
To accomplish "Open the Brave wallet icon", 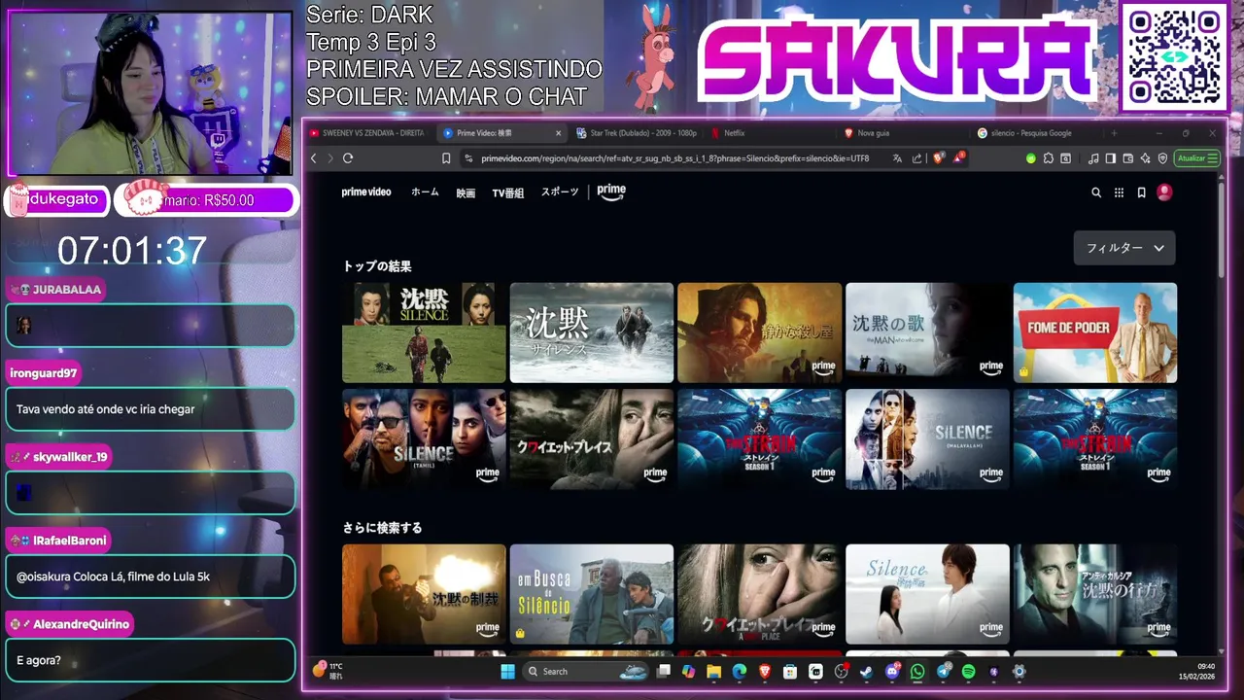I will [1128, 158].
